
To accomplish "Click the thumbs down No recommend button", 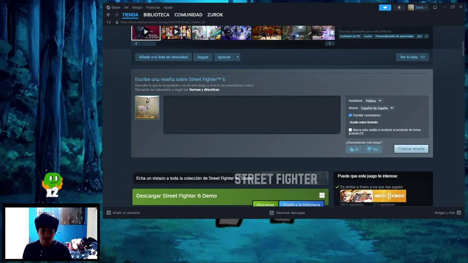I will [x=373, y=149].
